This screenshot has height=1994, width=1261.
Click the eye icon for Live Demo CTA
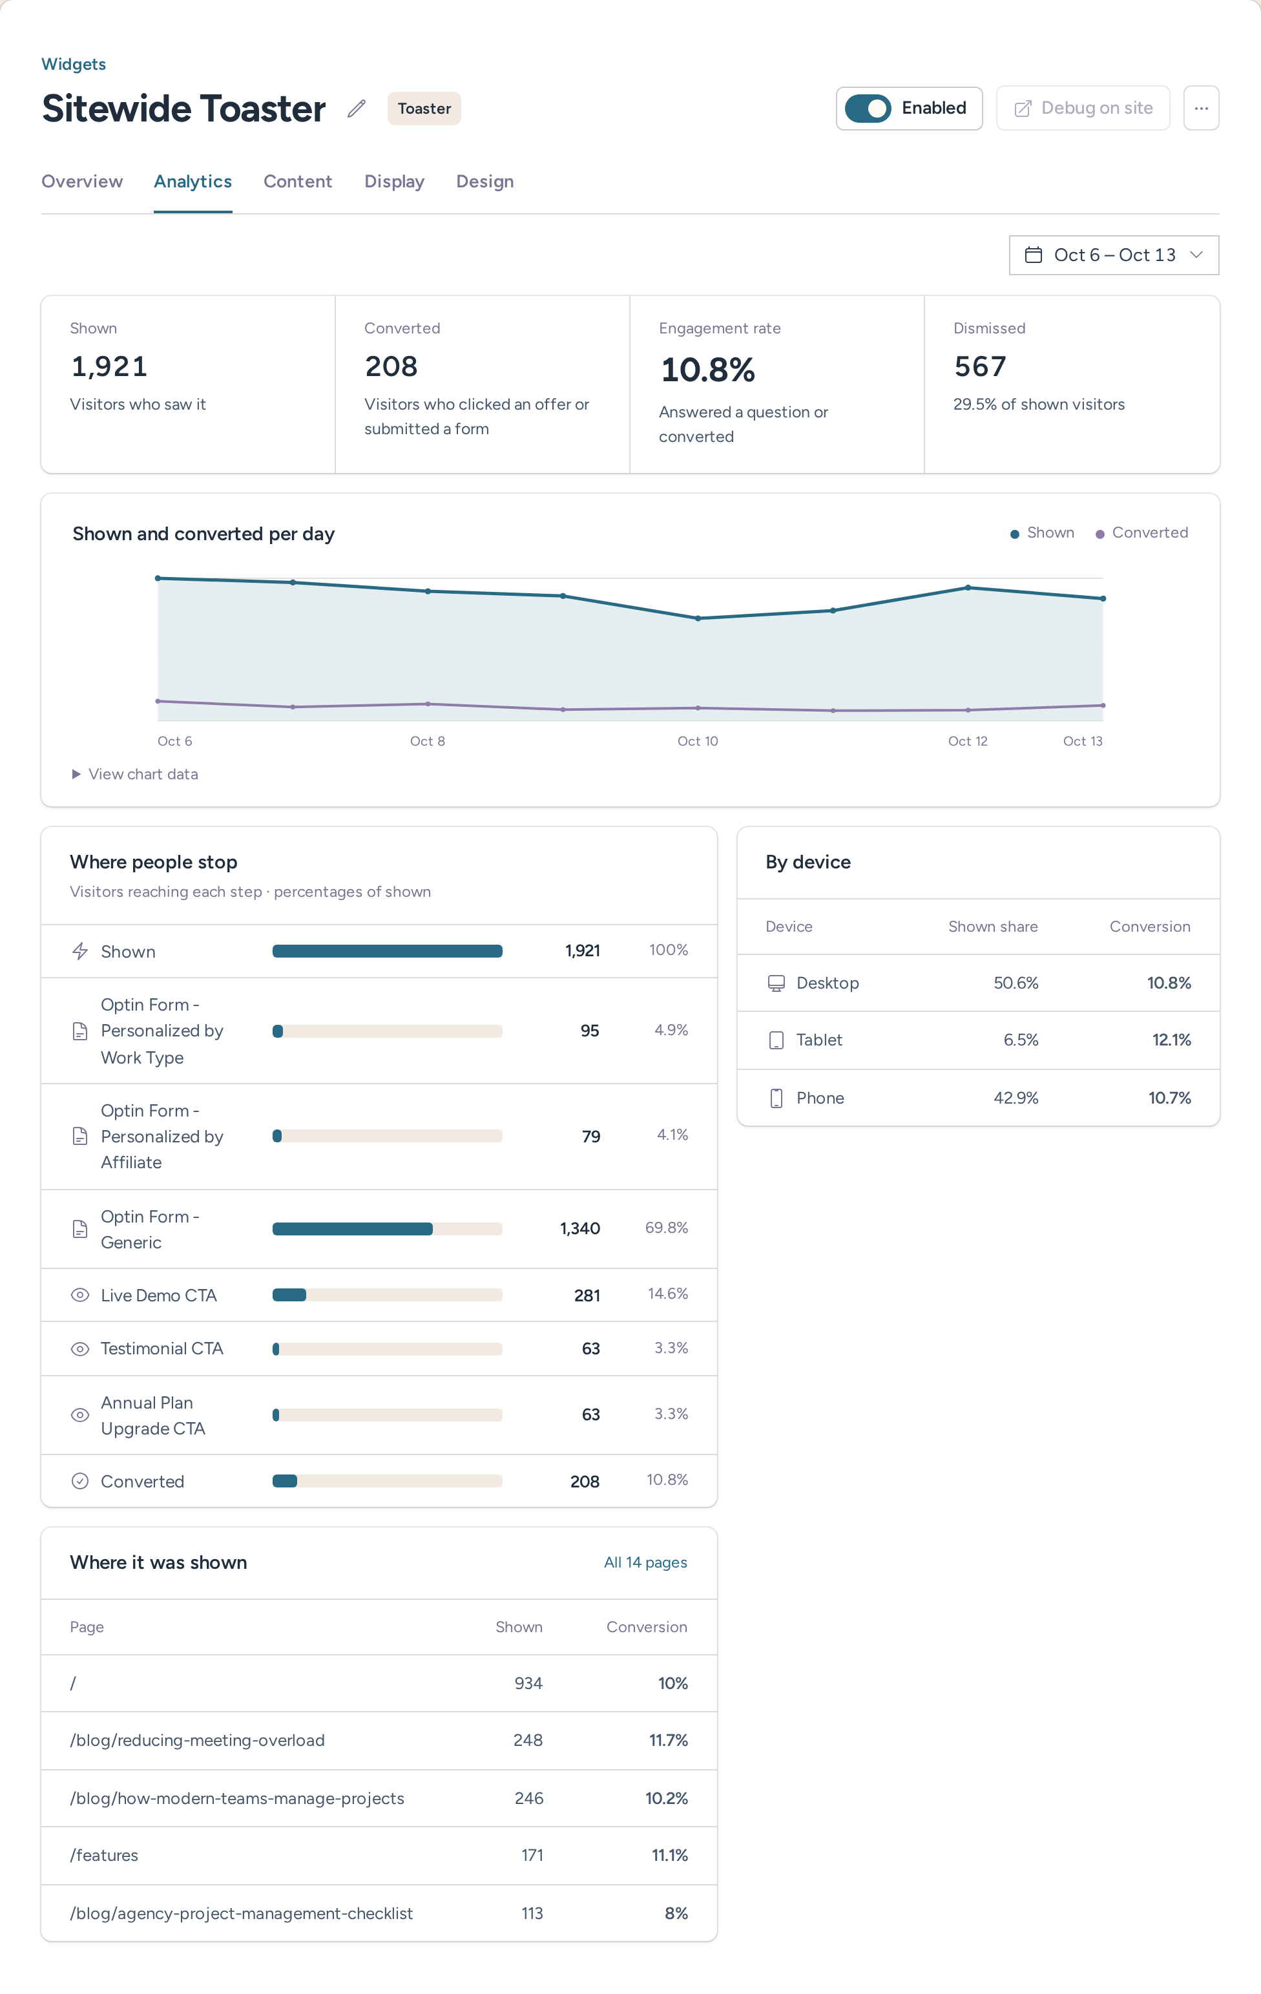80,1295
